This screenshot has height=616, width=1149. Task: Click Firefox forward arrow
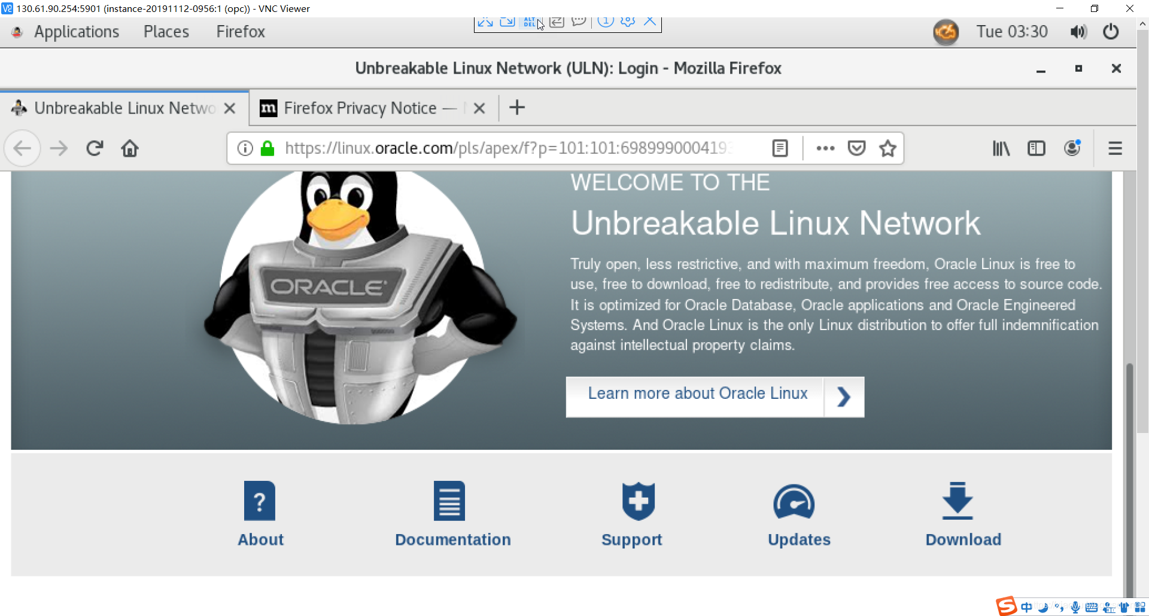pos(59,148)
